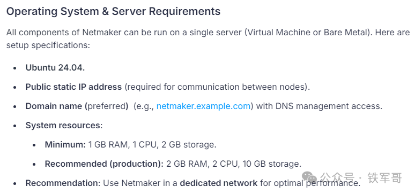Click the "Public static IP address" bold text
The image size is (415, 194).
[x=73, y=87]
